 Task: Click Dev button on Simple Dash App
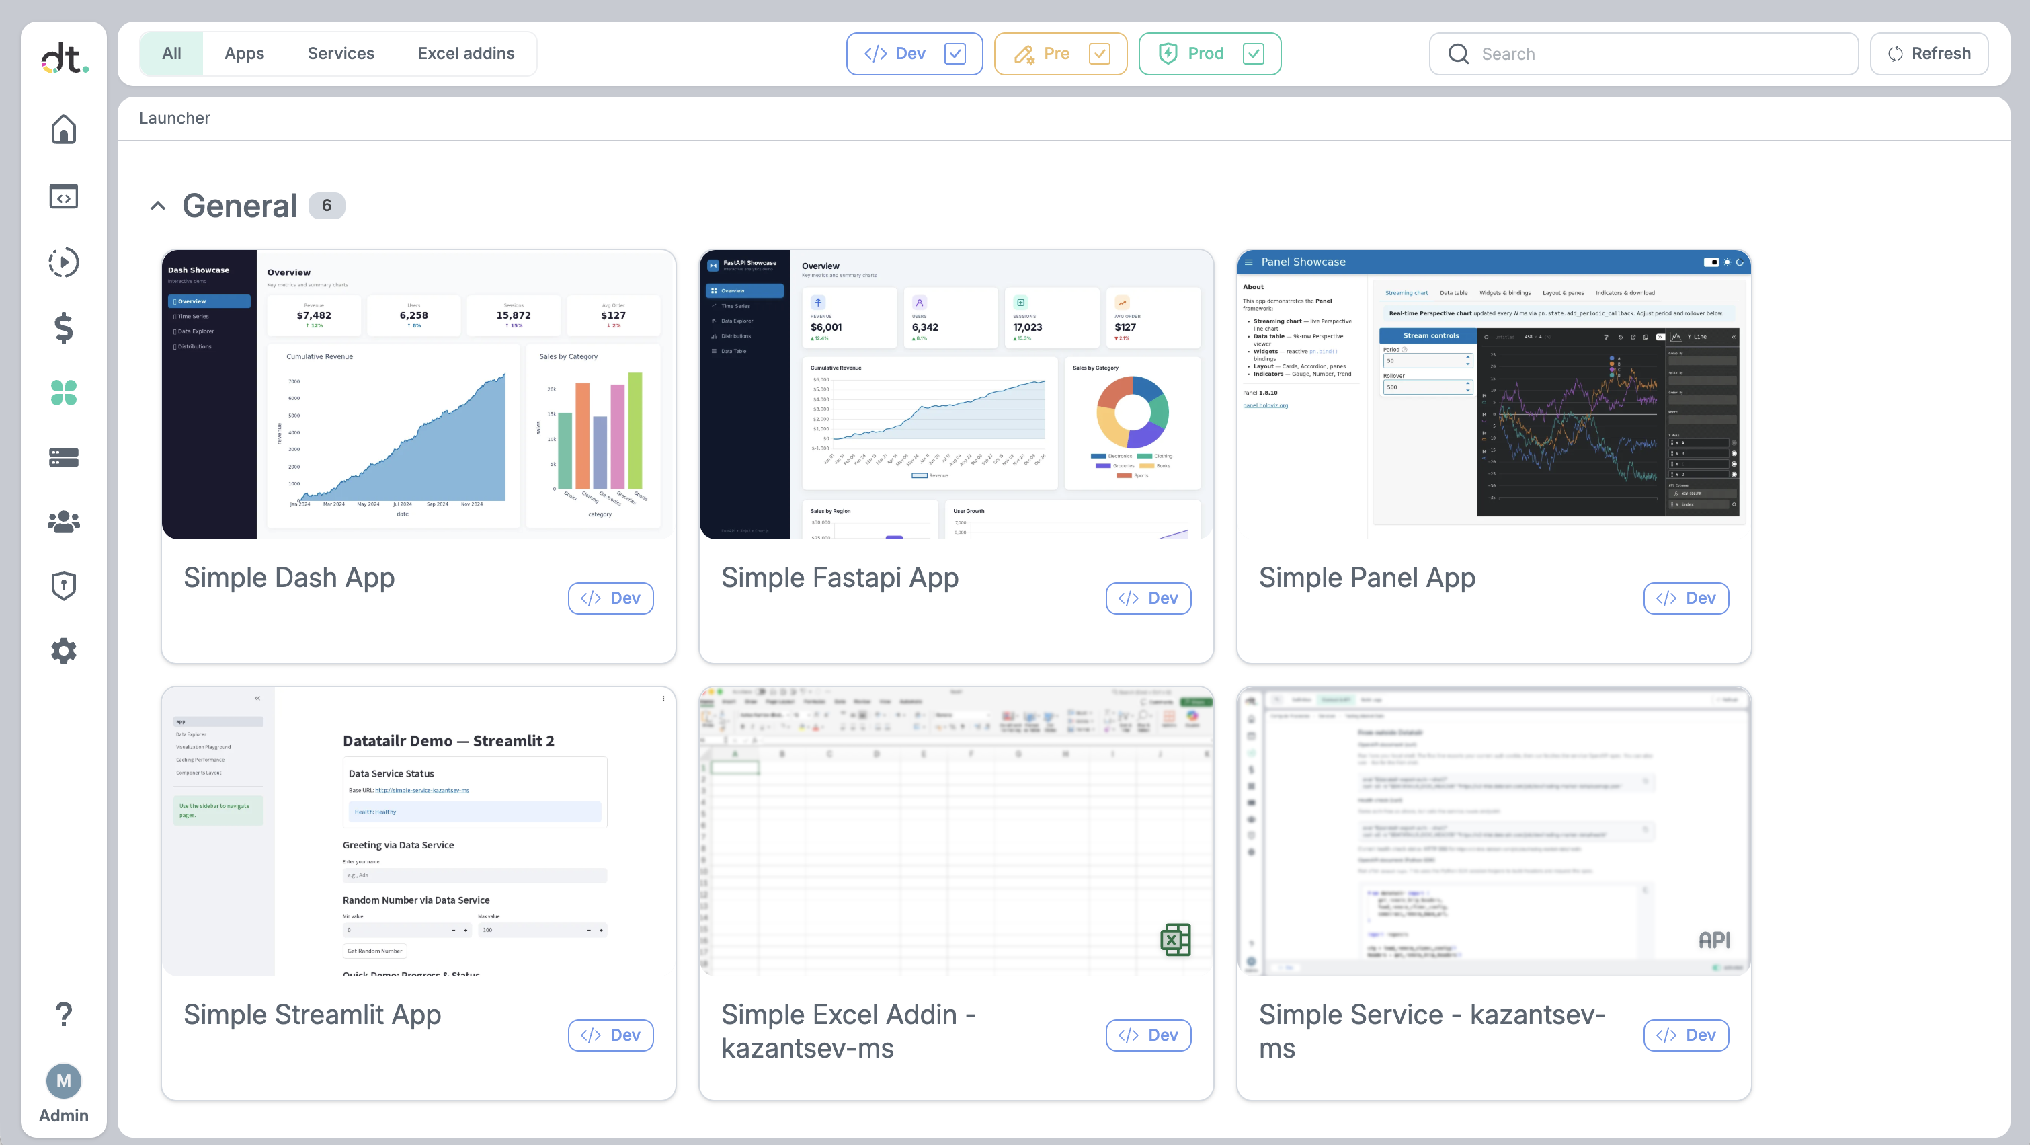click(x=611, y=598)
